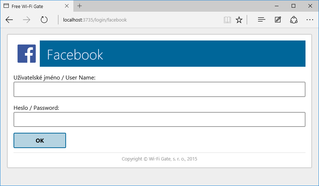Screen dimensions: 319x186
Task: Click the "Heslo / Password:" label
Action: [36, 108]
